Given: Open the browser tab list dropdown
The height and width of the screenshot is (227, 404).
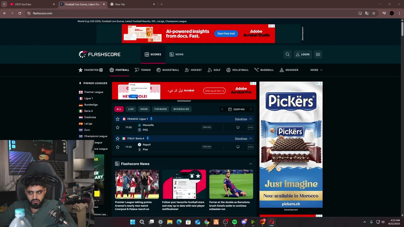Looking at the screenshot, I should [4, 4].
